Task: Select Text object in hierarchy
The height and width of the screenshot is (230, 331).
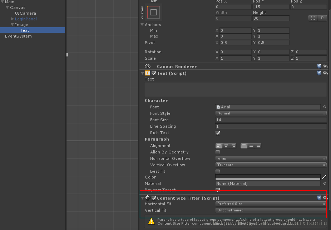Action: tap(25, 30)
